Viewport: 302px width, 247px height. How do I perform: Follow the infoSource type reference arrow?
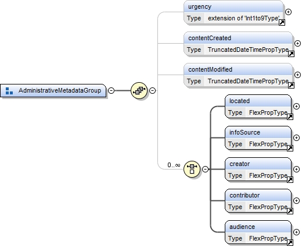click(x=290, y=149)
